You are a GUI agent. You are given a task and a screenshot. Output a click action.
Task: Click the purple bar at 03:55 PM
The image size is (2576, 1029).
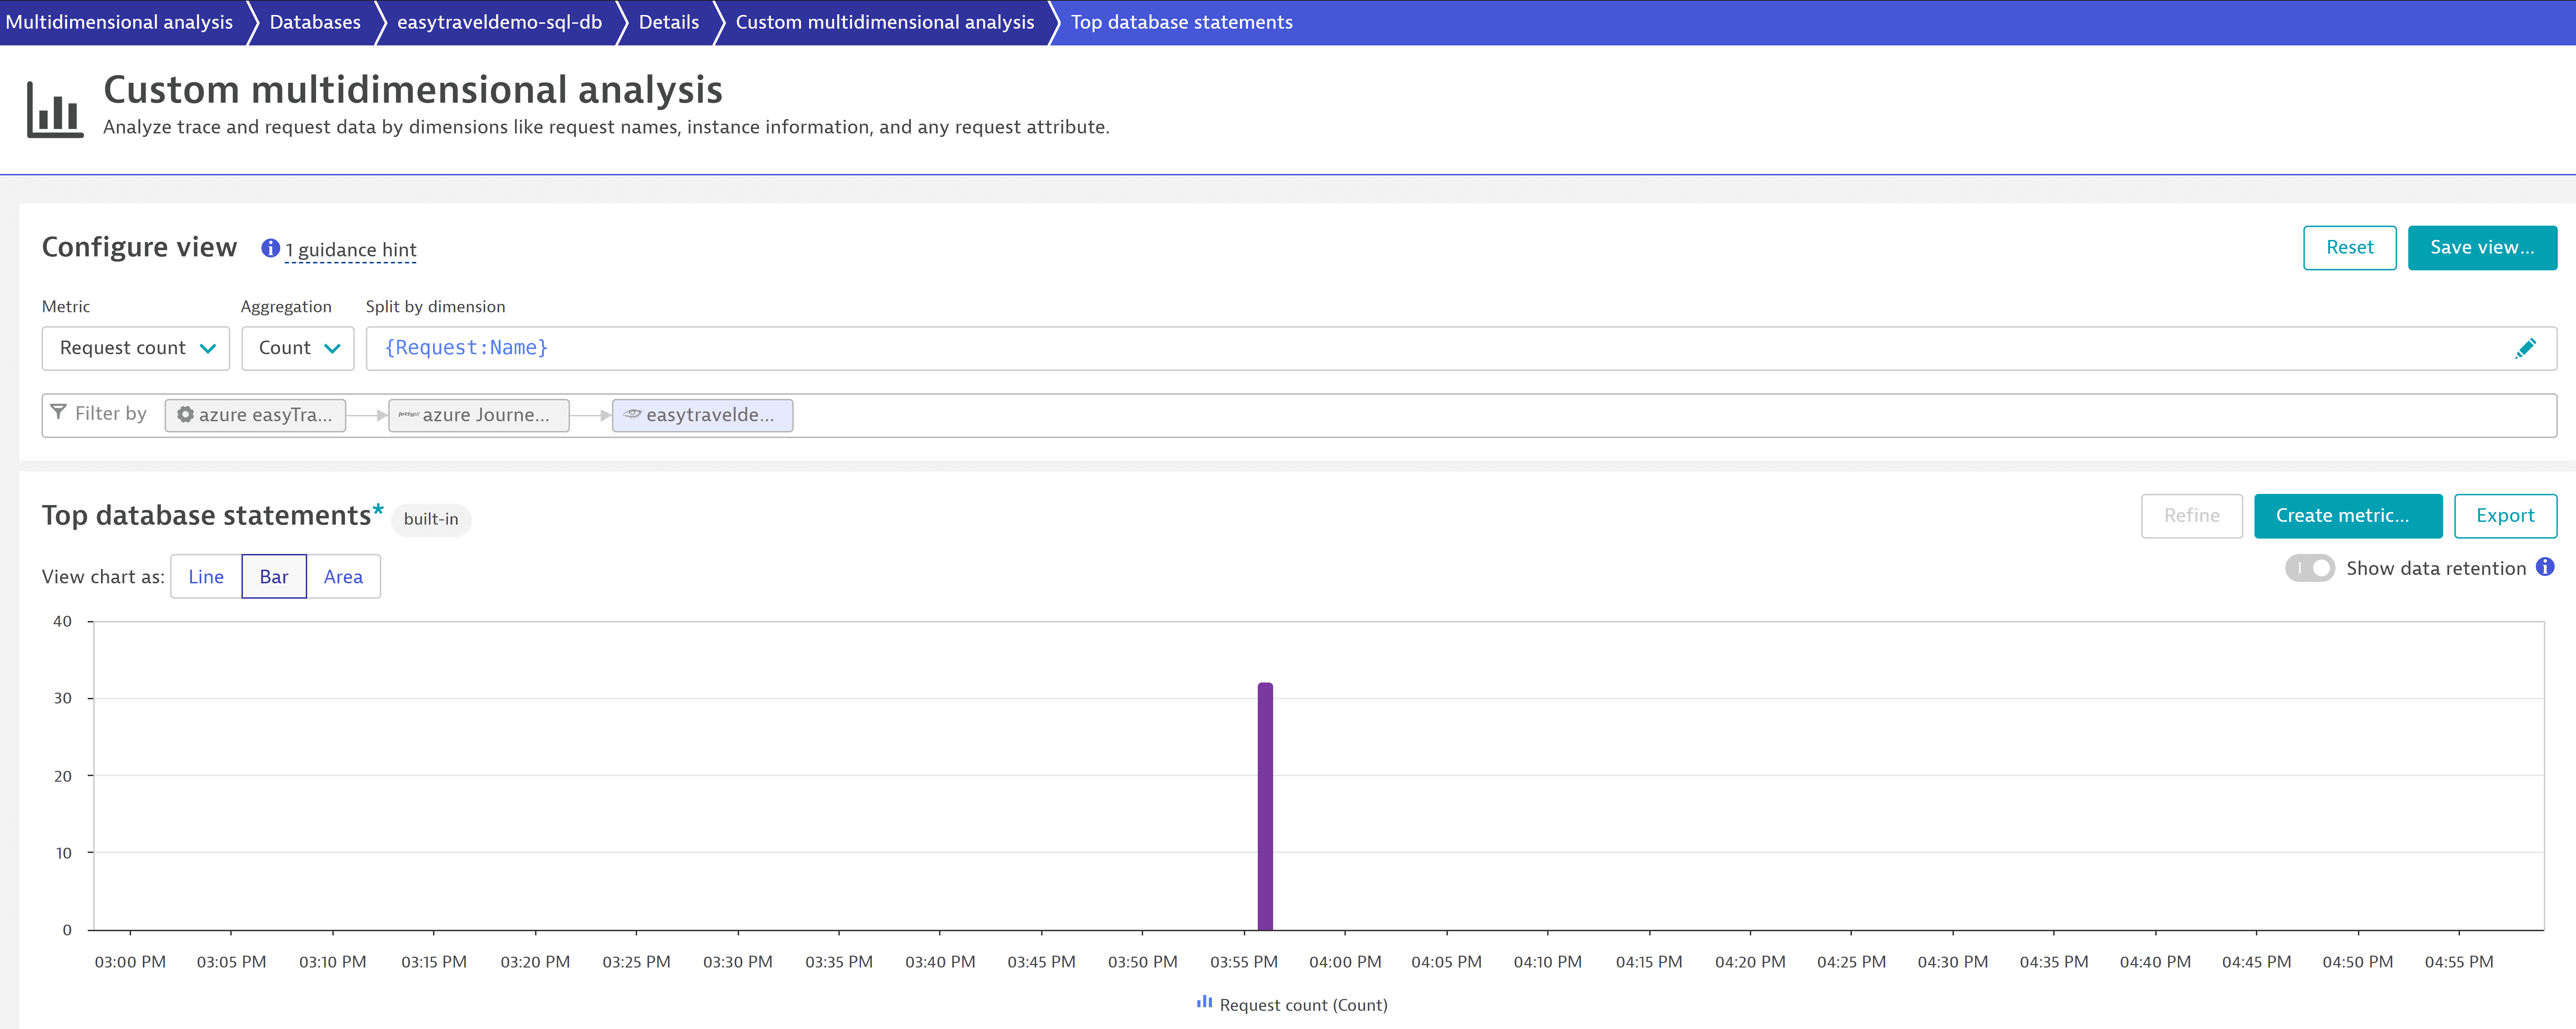coord(1265,806)
